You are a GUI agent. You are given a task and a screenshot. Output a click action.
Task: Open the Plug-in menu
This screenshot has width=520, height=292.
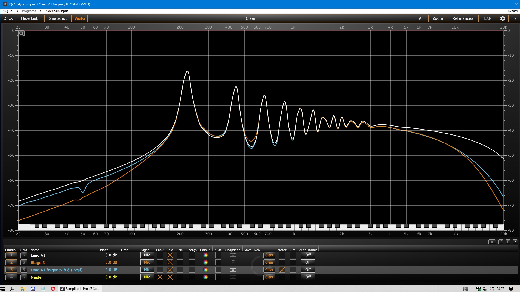pos(7,11)
